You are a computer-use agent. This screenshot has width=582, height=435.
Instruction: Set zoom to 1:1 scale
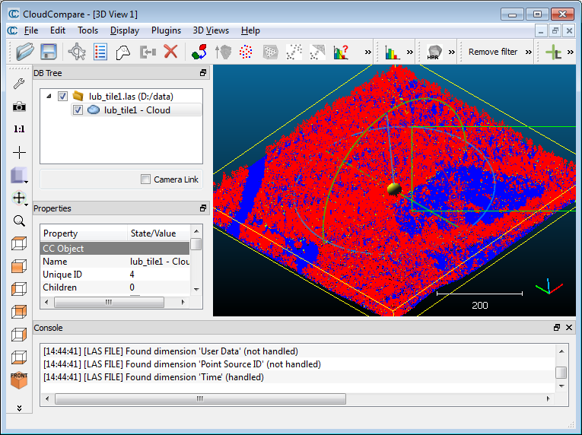point(19,129)
